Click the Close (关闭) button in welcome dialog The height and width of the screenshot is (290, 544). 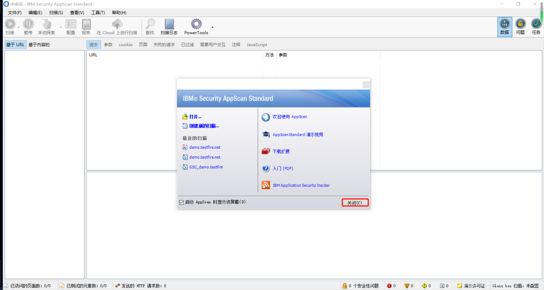coord(355,203)
